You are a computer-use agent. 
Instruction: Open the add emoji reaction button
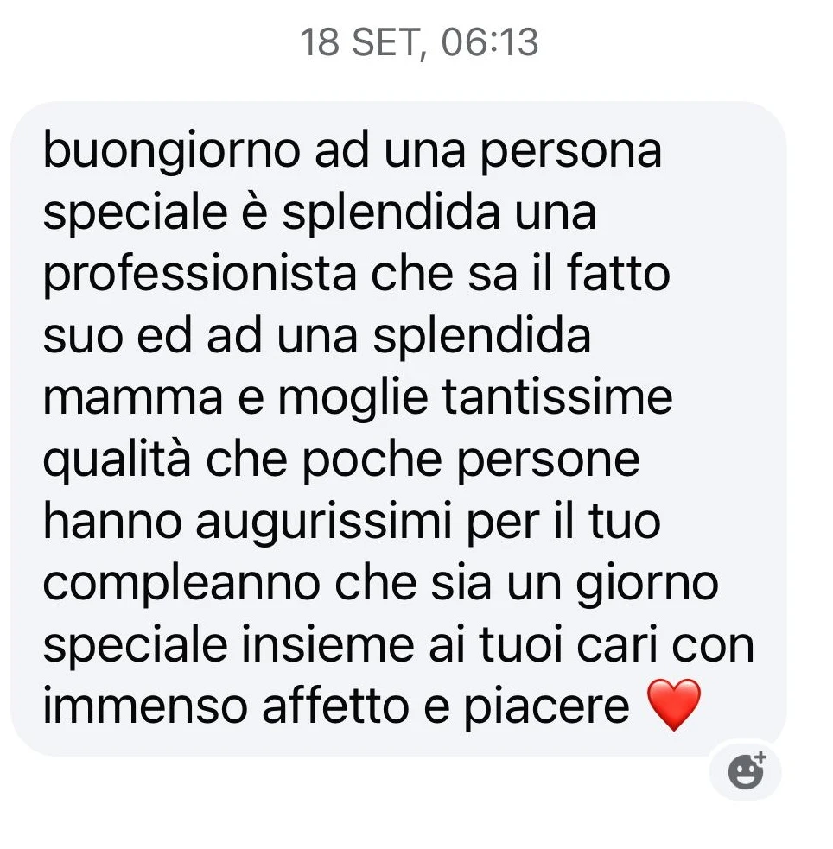coord(747,771)
